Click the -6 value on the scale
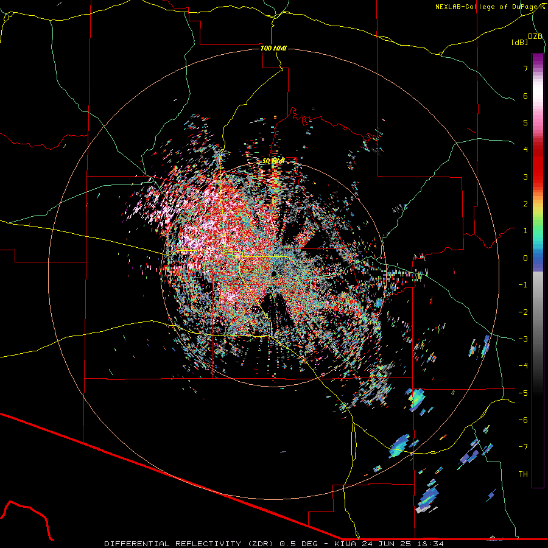 (523, 420)
